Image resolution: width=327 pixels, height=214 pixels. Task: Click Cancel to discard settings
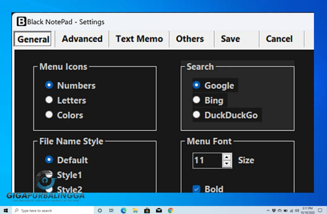(279, 39)
